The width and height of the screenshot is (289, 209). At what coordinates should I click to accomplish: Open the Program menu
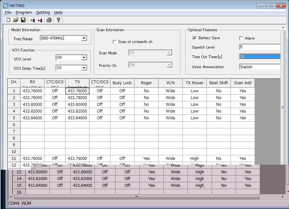pyautogui.click(x=23, y=13)
